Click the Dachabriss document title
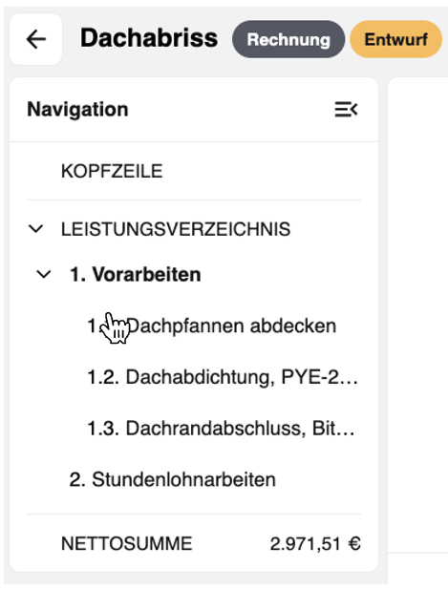Image resolution: width=448 pixels, height=589 pixels. [149, 38]
